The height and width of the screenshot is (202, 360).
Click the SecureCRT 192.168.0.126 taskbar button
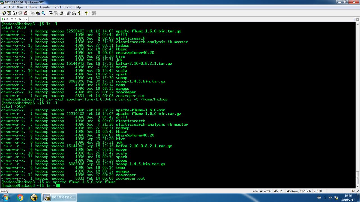point(60,198)
